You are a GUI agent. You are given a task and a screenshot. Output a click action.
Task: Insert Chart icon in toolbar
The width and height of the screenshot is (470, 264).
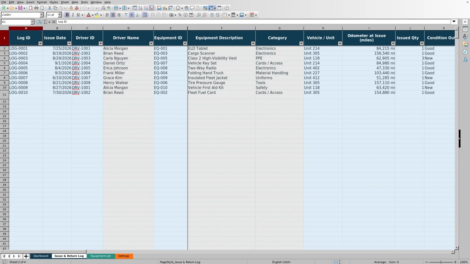pos(165,8)
